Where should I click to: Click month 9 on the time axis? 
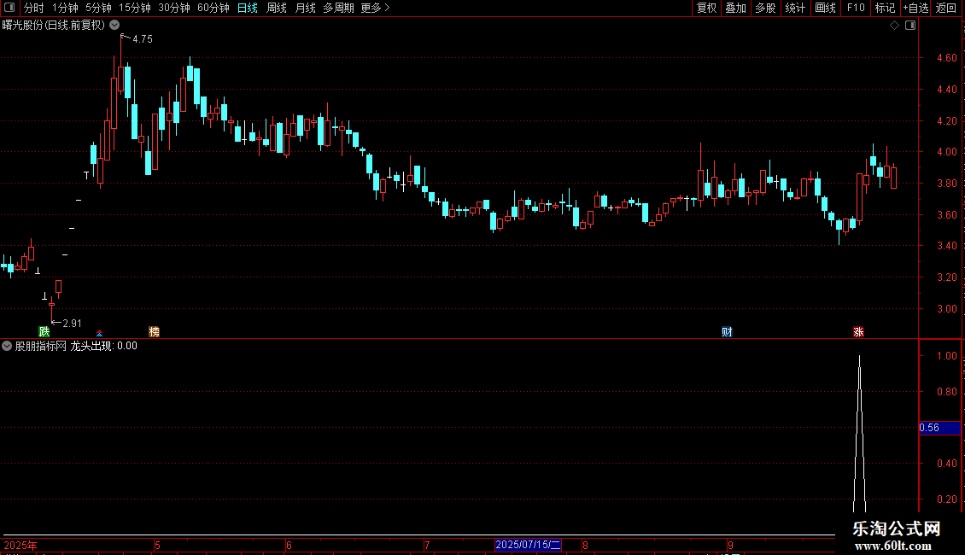point(730,545)
